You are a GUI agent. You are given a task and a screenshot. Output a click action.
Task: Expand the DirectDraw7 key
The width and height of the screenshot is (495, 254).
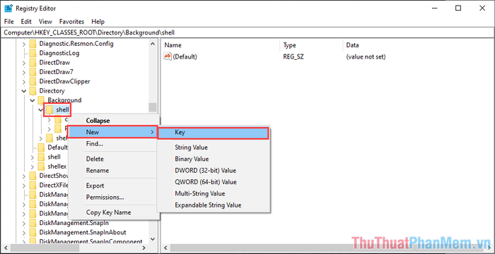click(x=24, y=72)
